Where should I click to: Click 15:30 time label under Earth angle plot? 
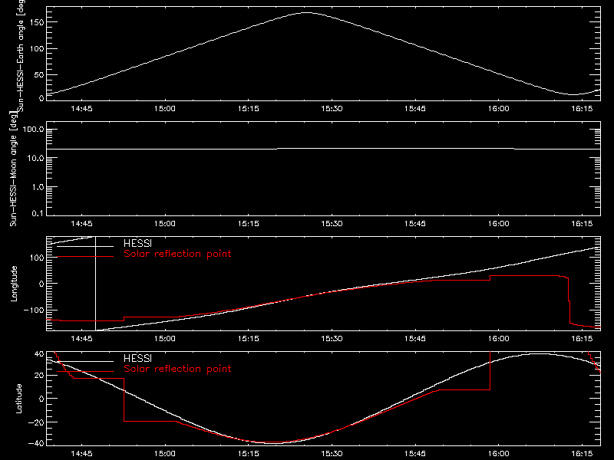coord(332,109)
